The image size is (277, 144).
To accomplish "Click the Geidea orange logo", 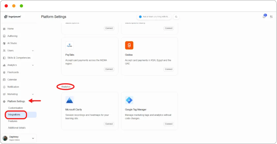I will click(x=129, y=45).
